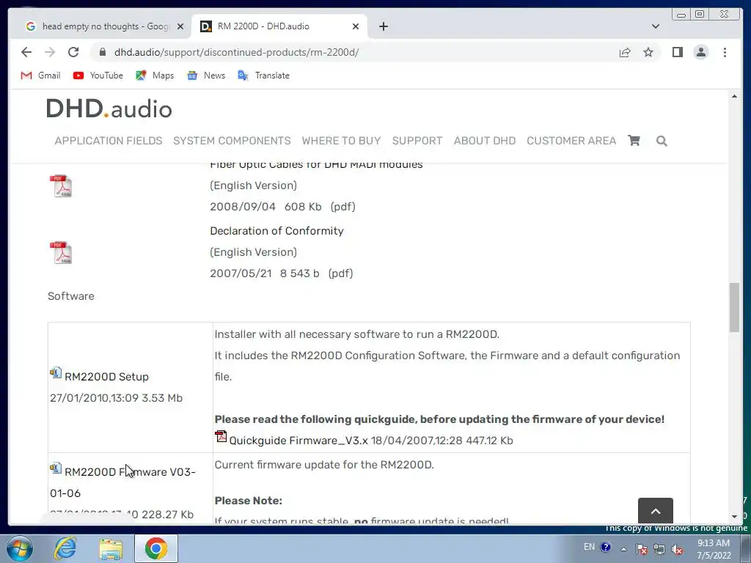This screenshot has height=563, width=751.
Task: Go back to the previous page
Action: click(26, 52)
